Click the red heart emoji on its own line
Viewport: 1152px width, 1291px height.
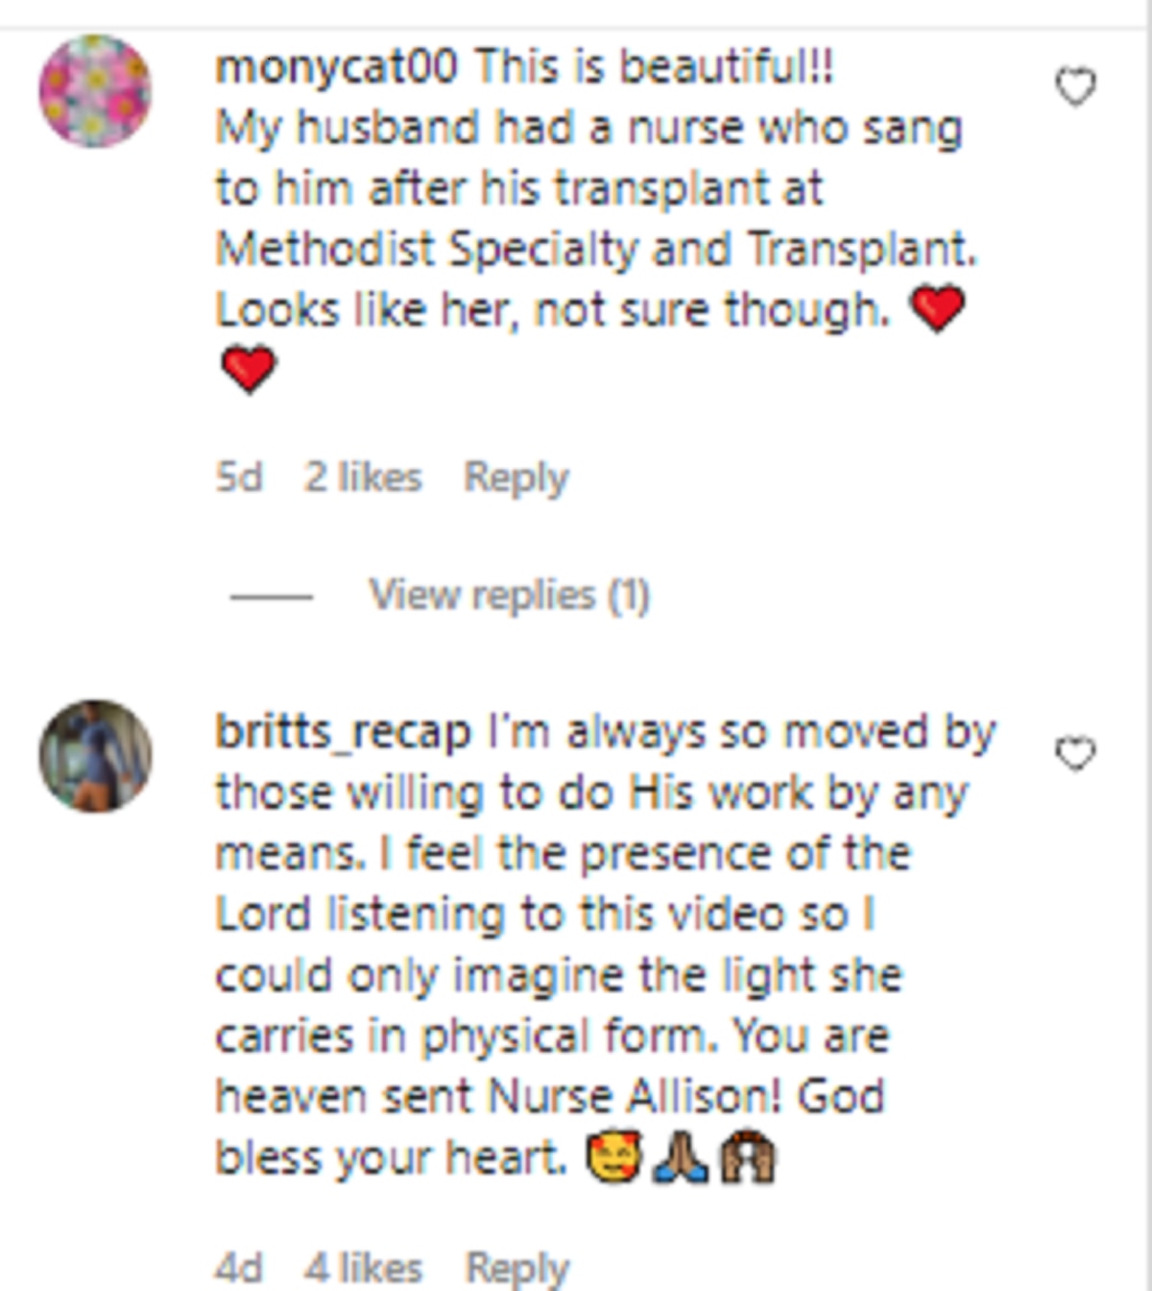click(x=249, y=370)
